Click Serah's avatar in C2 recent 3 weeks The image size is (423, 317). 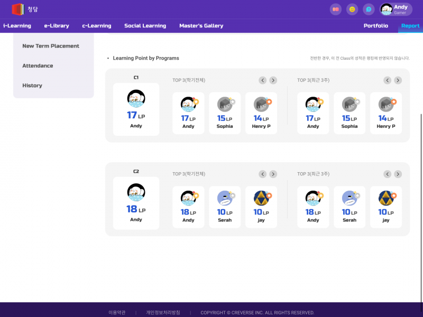click(x=350, y=198)
